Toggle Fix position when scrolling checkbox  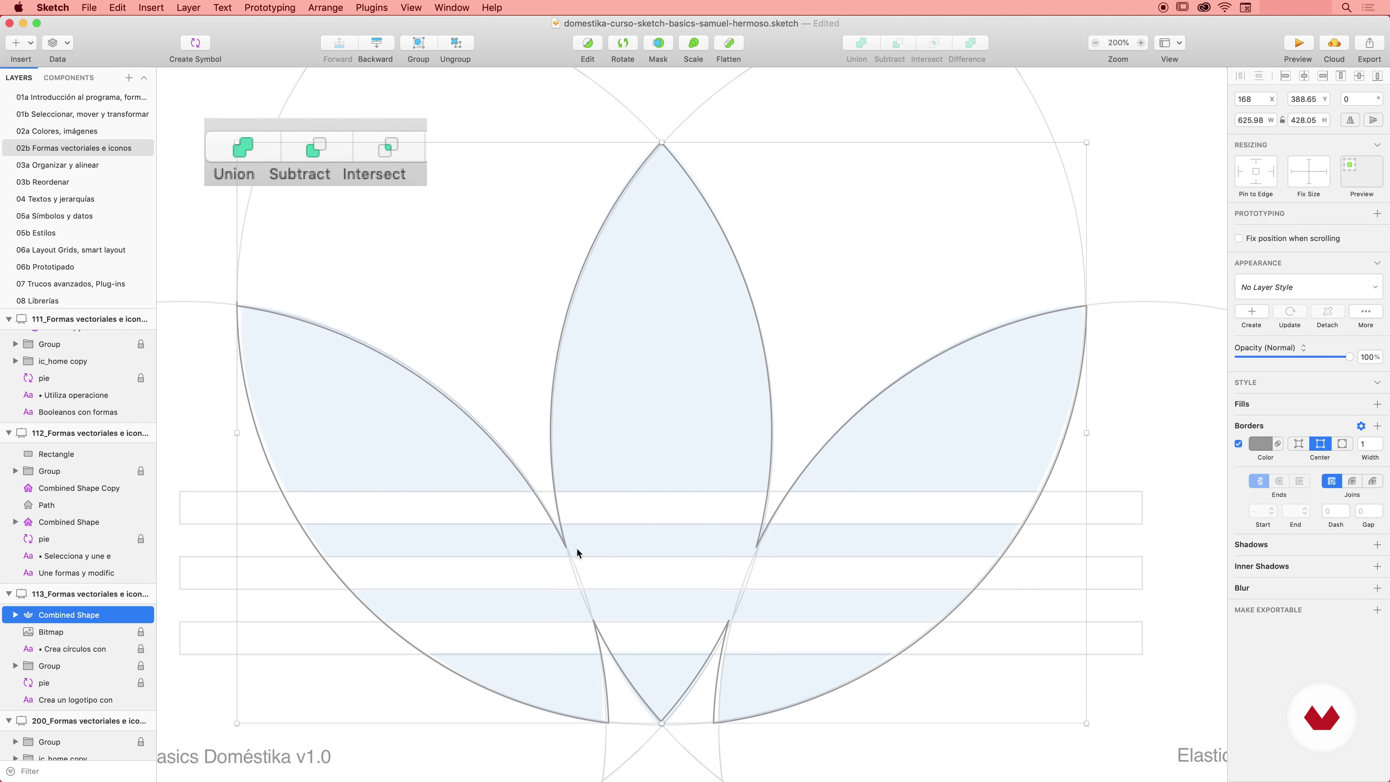coord(1239,239)
